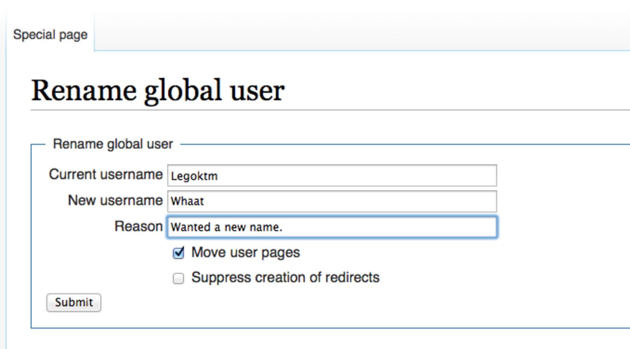Viewport: 630px width, 349px height.
Task: Place cursor on the 'Legoktm' text
Action: coord(194,176)
